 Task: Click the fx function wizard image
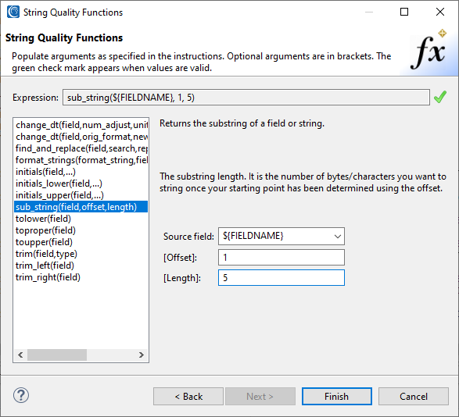click(429, 52)
